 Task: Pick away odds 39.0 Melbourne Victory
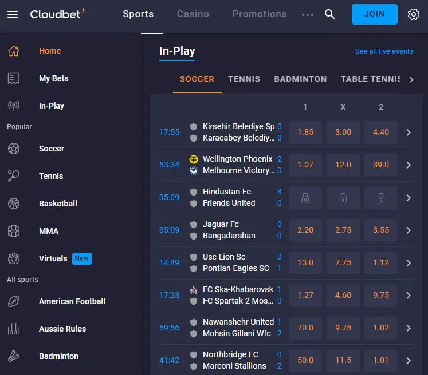pyautogui.click(x=381, y=165)
